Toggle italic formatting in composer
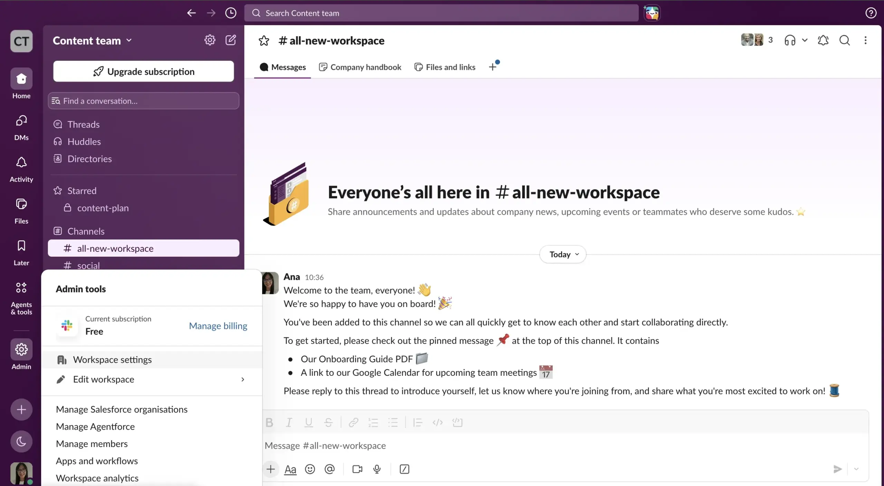Screen dimensions: 884x486 point(289,422)
